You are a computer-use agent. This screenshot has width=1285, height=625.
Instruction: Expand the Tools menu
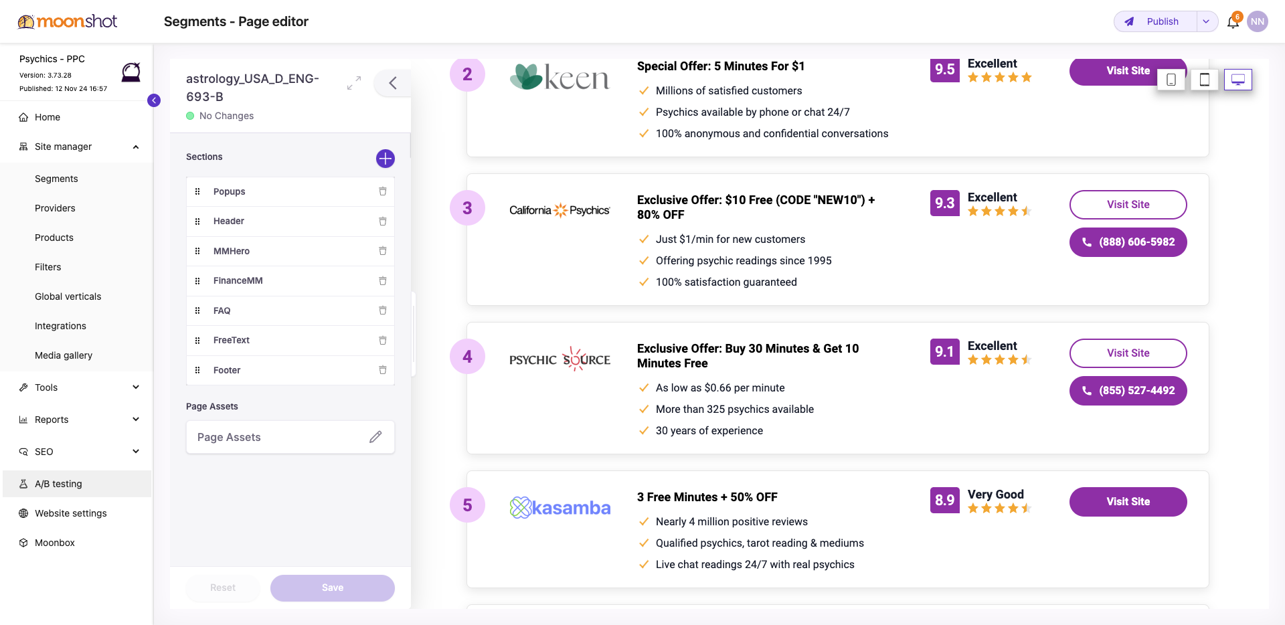coord(136,387)
